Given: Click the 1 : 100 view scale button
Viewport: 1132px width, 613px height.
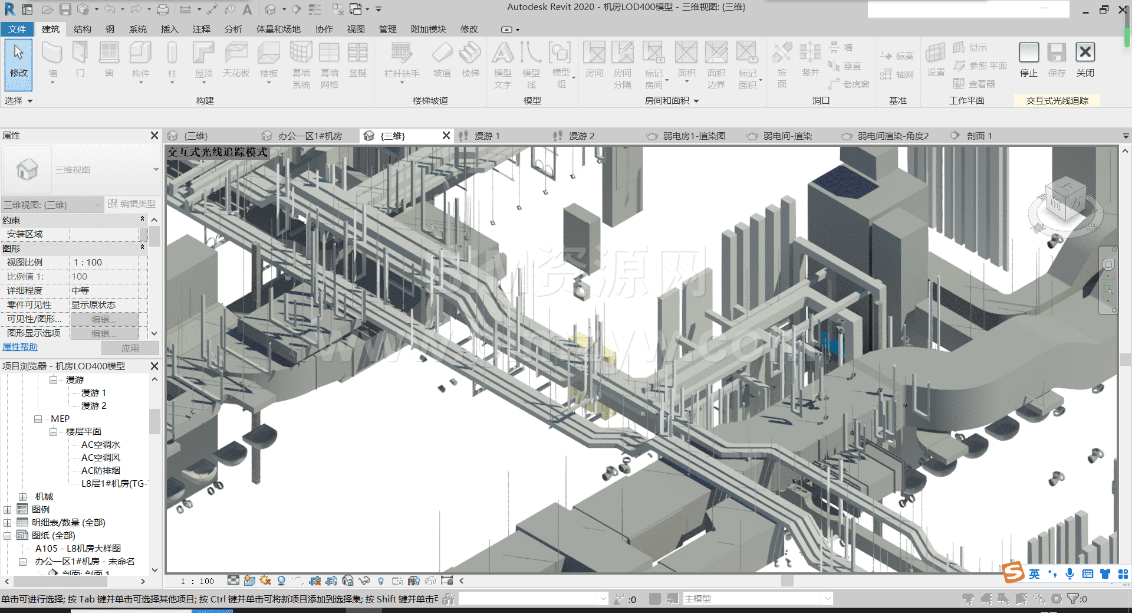Looking at the screenshot, I should click(198, 581).
